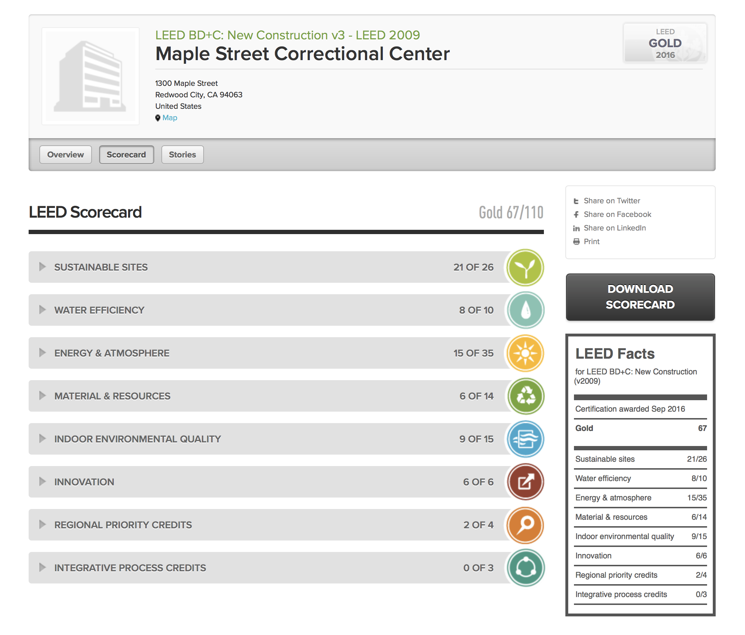The width and height of the screenshot is (745, 635).
Task: Click the LEED Facts Gold 67 row
Action: coord(641,428)
